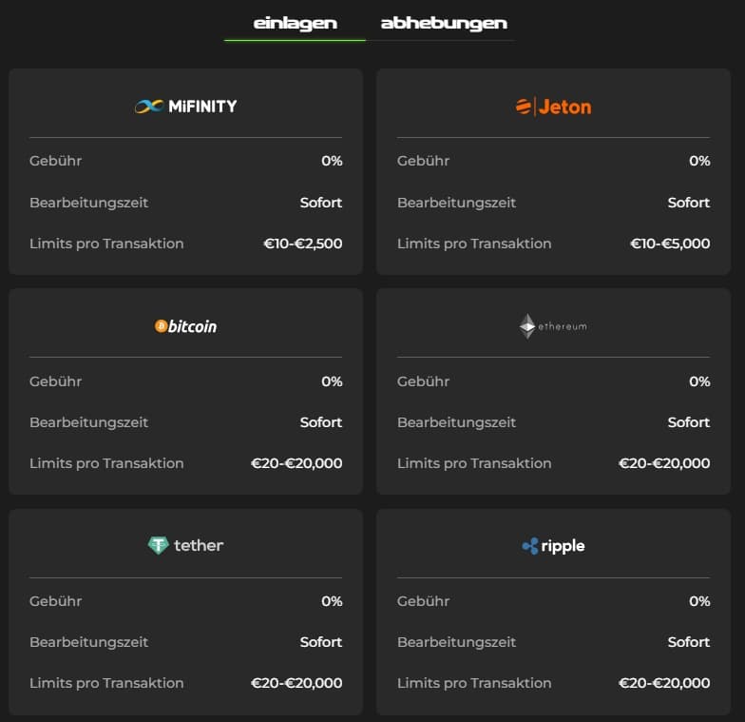Image resolution: width=745 pixels, height=722 pixels.
Task: Click Ripple's Gebühr 0% value
Action: [699, 601]
